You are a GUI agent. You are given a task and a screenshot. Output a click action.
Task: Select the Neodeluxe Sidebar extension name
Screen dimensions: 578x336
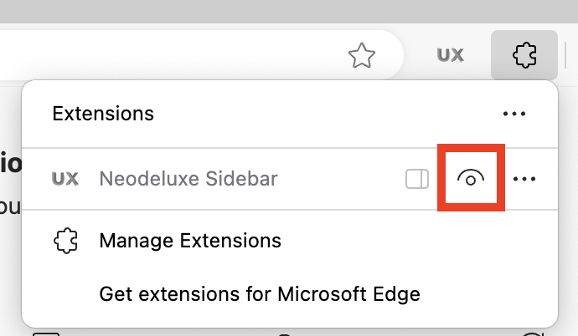coord(188,179)
